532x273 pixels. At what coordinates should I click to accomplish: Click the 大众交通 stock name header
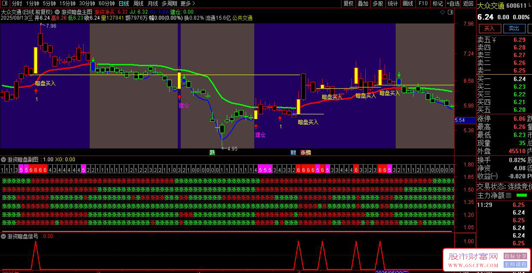tap(491, 6)
